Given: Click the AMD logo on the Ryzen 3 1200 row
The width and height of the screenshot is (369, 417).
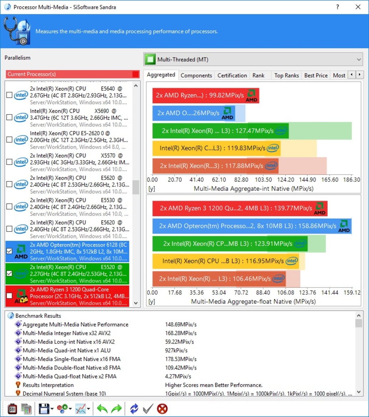Looking at the screenshot, I should (x=21, y=296).
